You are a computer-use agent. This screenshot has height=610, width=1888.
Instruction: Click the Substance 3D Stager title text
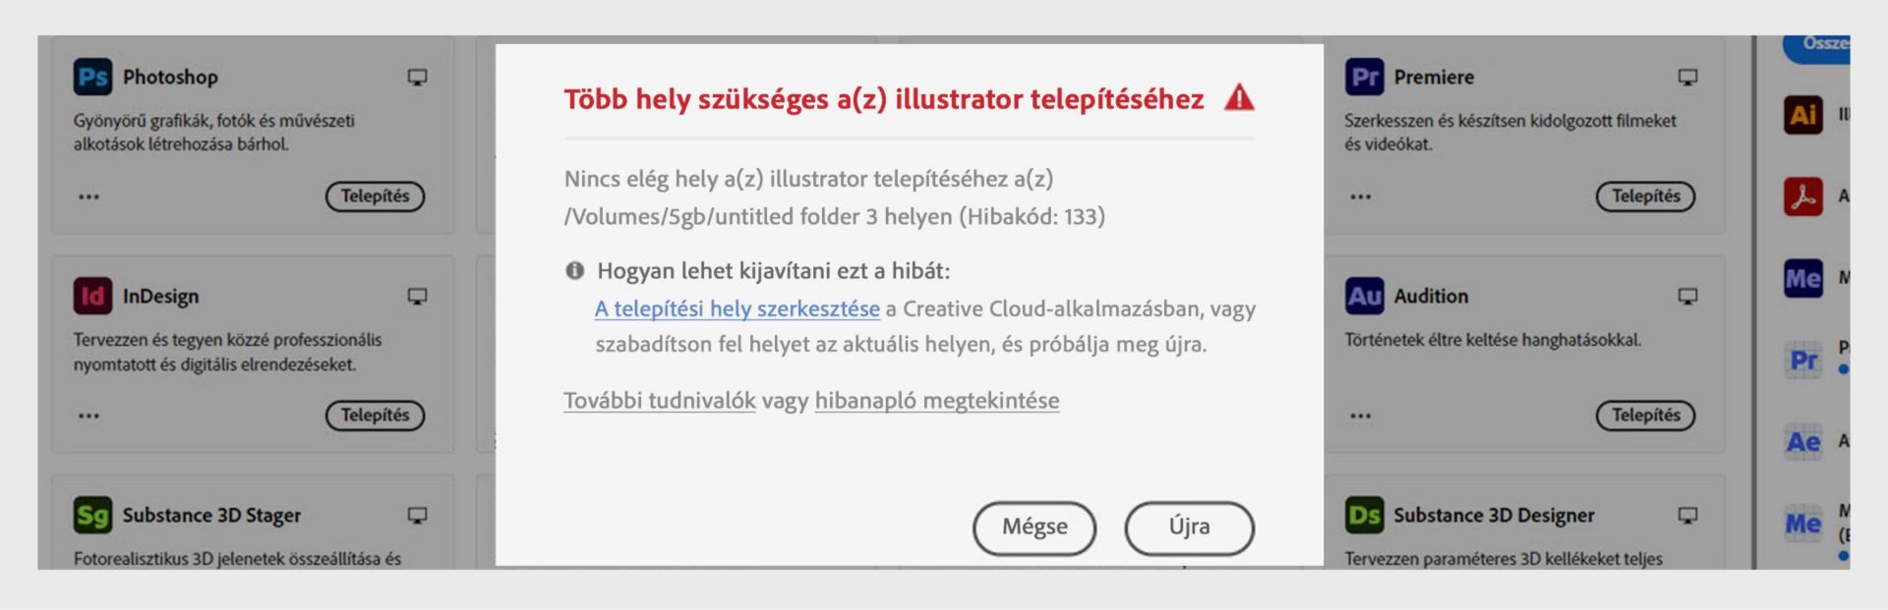point(211,515)
